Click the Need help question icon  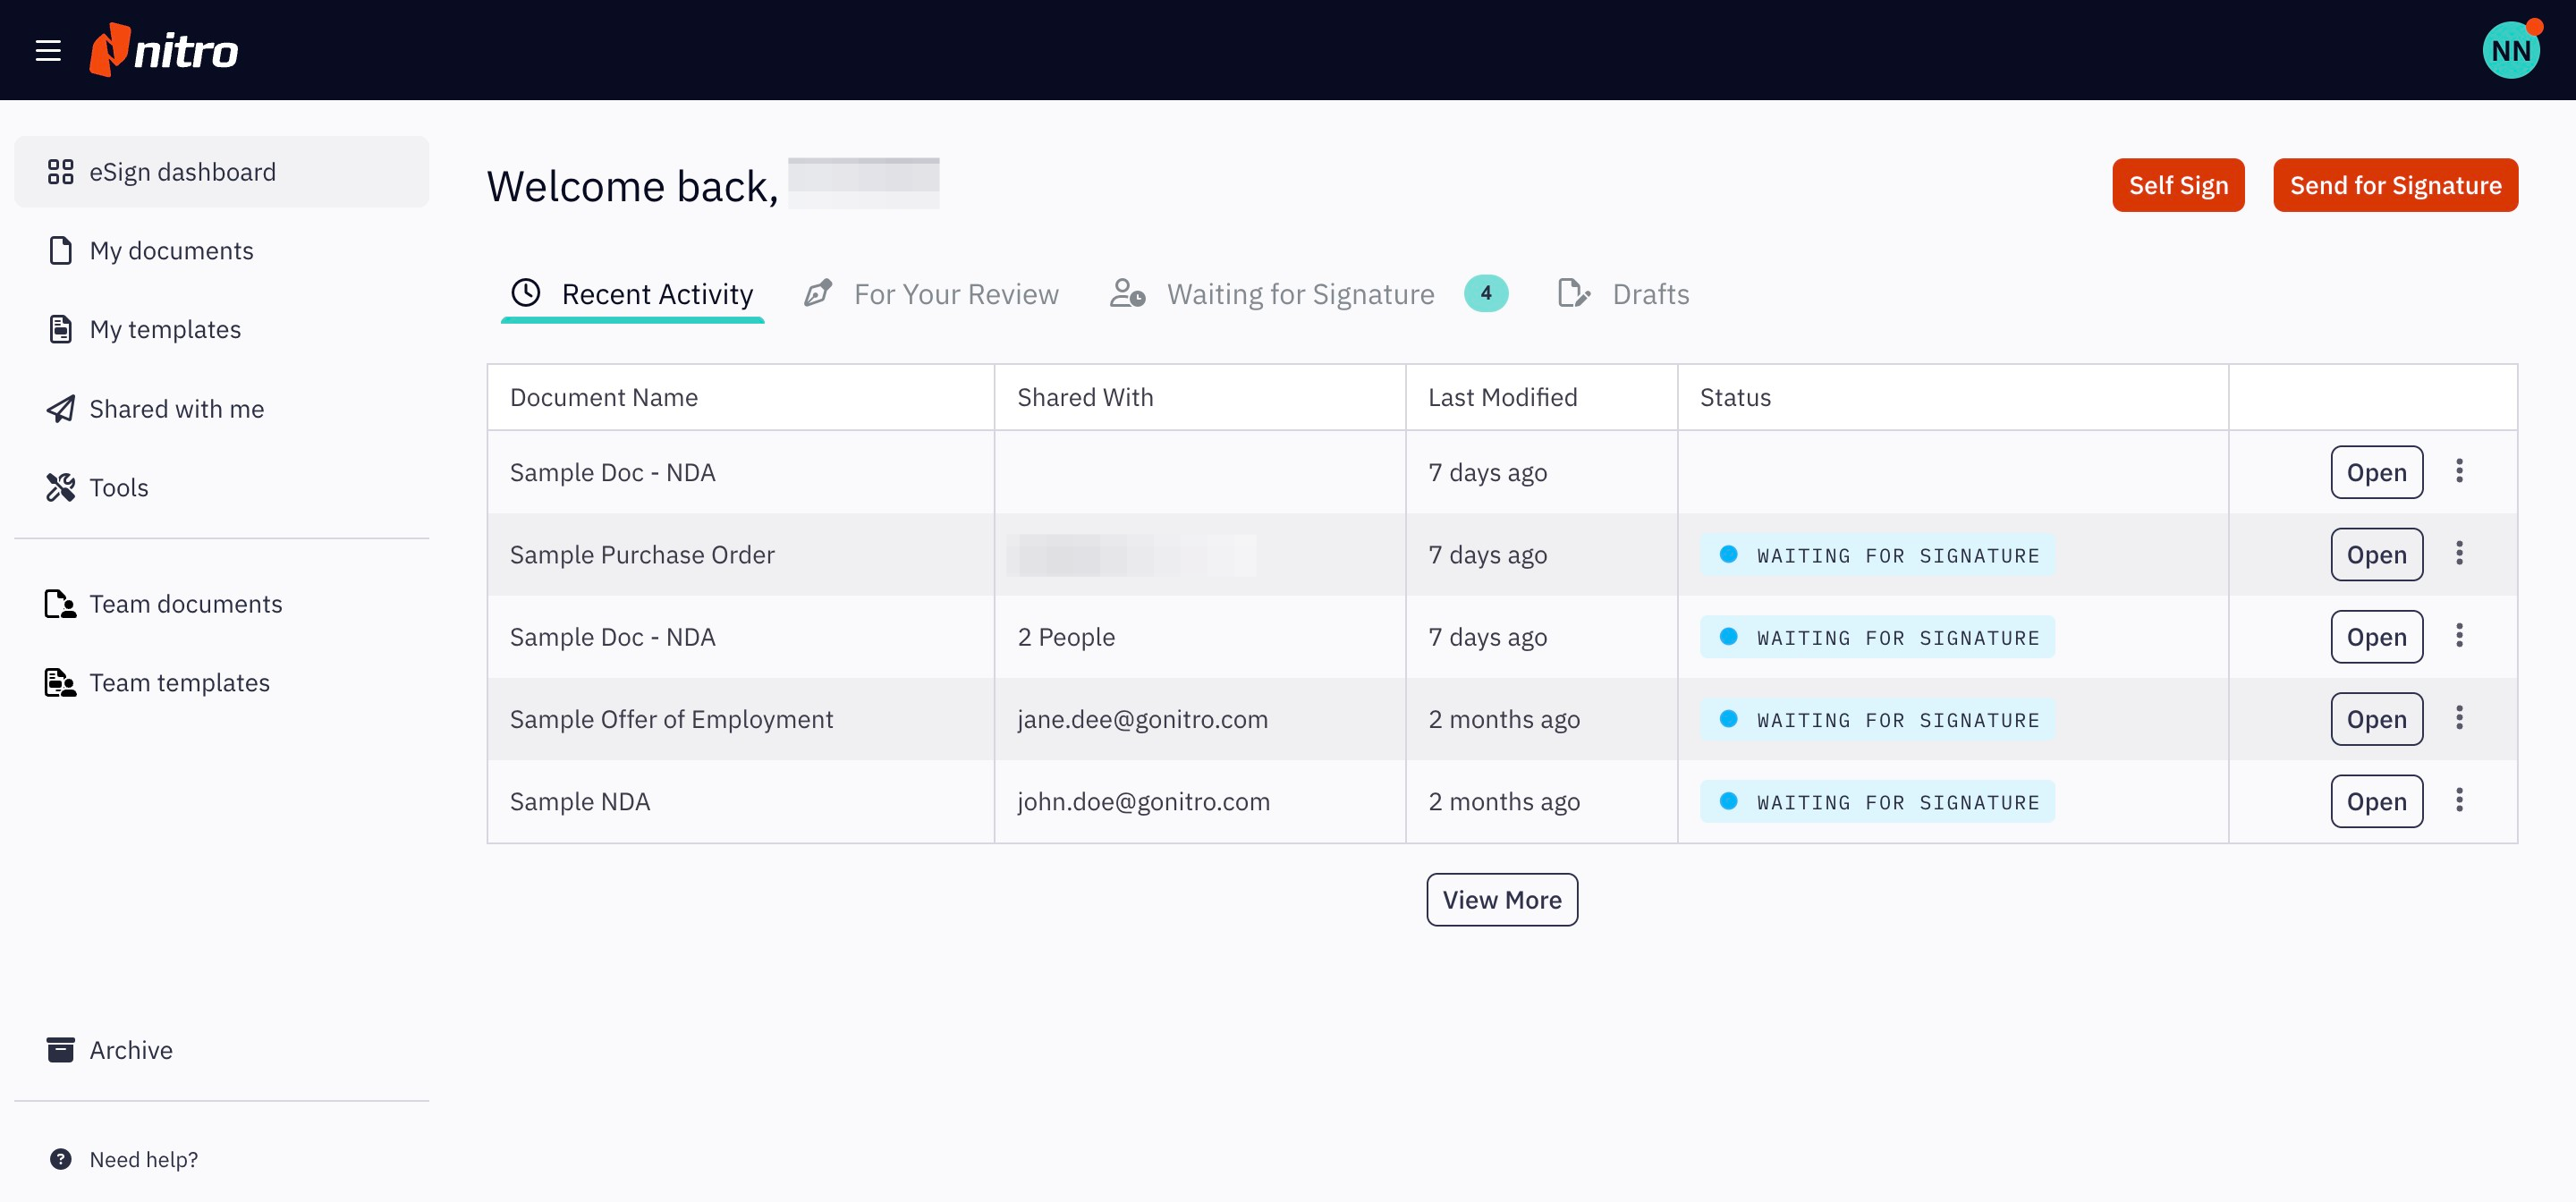tap(60, 1159)
